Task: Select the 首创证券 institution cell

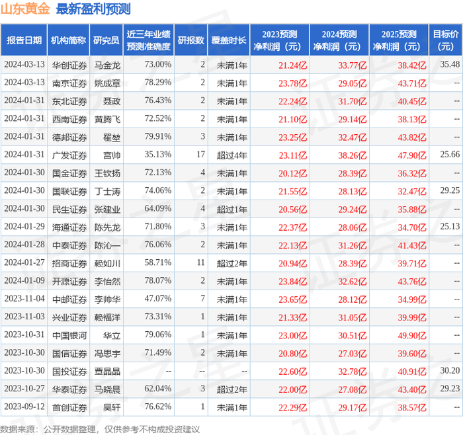Action: (x=69, y=407)
